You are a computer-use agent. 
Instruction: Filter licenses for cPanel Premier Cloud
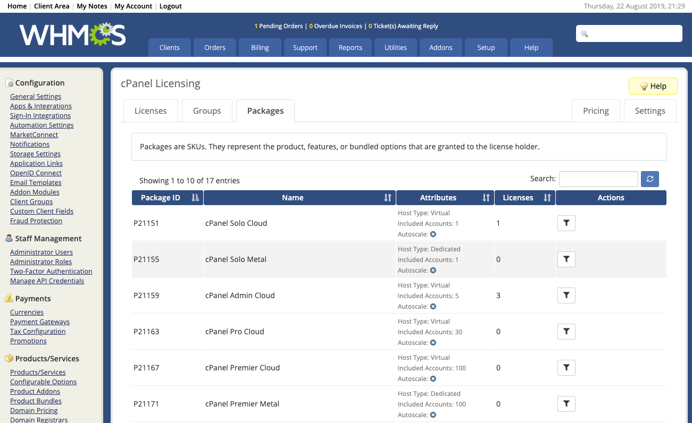[566, 368]
